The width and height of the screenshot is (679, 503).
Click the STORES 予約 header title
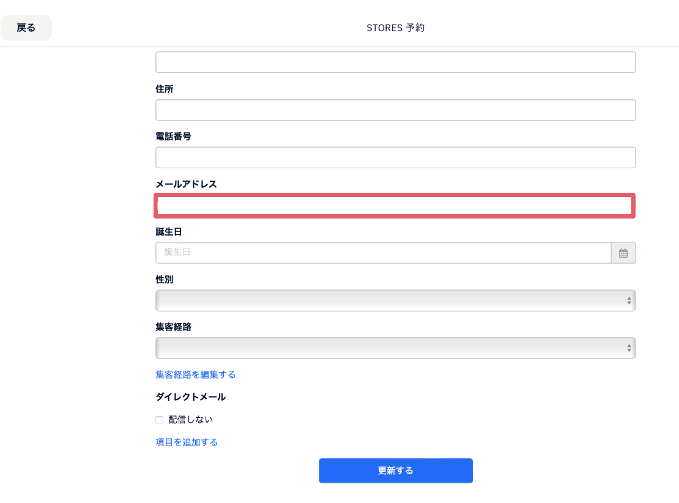395,28
